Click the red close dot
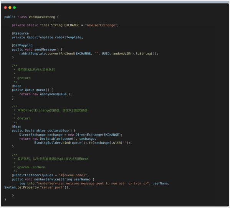The width and height of the screenshot is (230, 208). tap(5, 8)
